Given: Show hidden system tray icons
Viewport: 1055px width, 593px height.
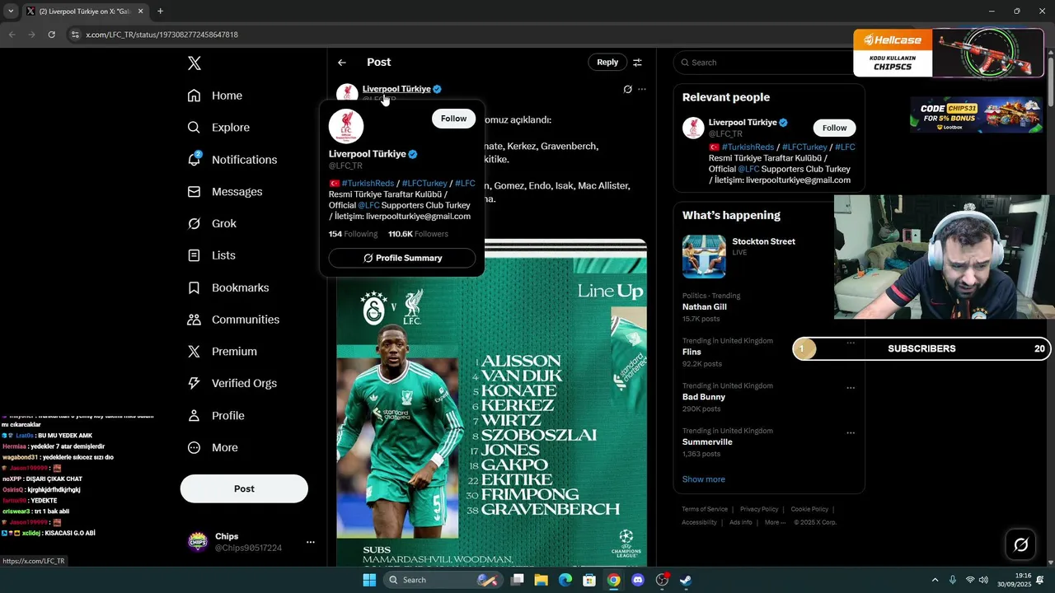Looking at the screenshot, I should [x=935, y=580].
